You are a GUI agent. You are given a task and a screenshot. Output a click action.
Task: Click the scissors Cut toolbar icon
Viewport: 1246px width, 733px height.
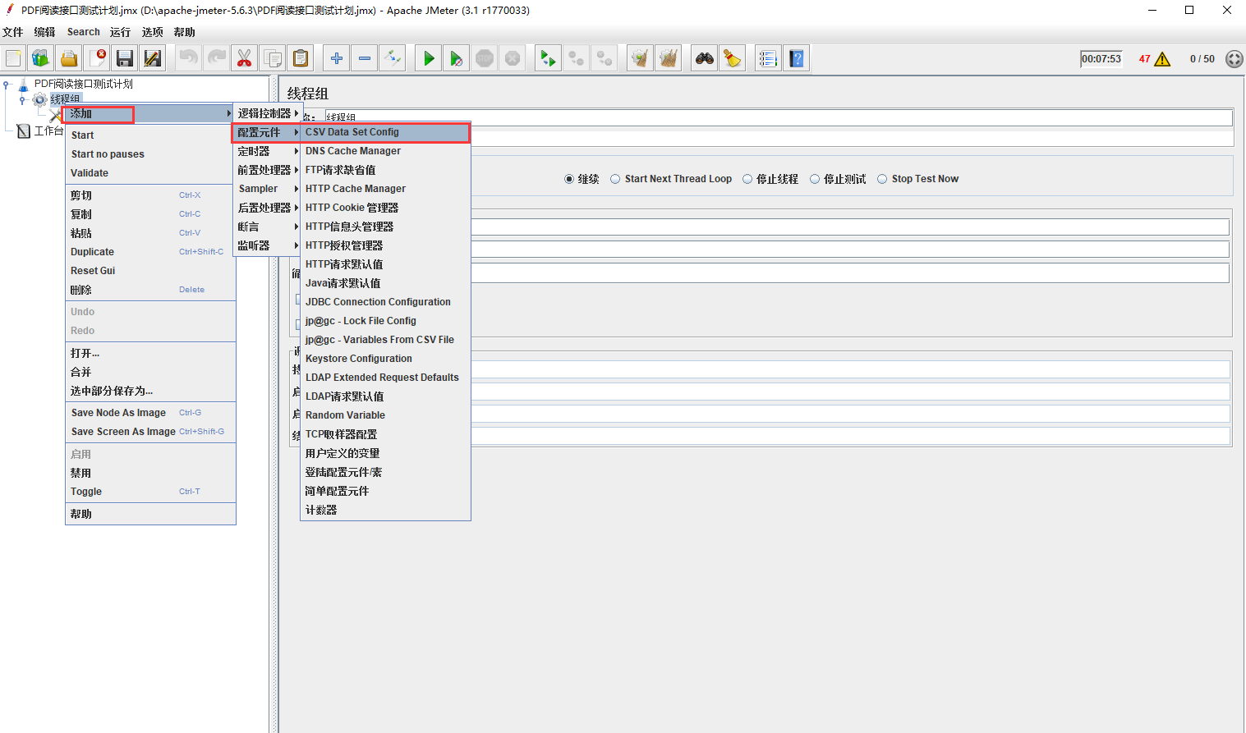click(244, 58)
